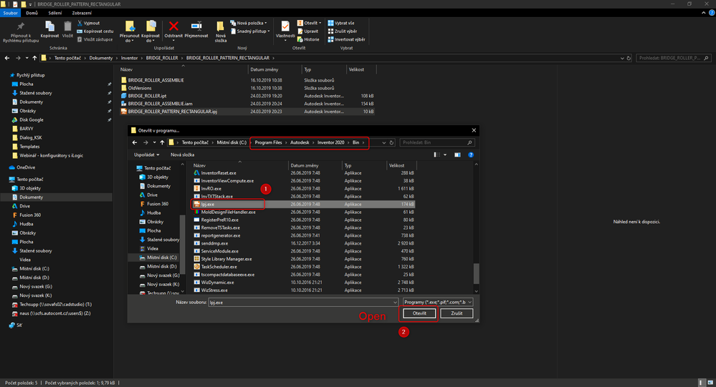Click the Explorer Up one level arrow
This screenshot has width=716, height=387.
34,58
